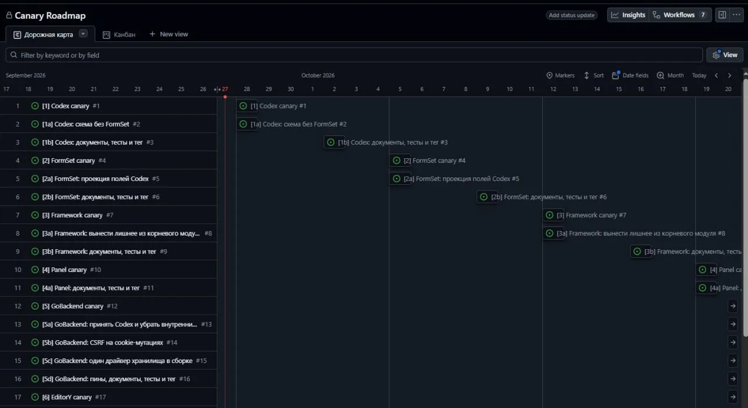Open '[4a] Panel: документы, тесты и тег' in the table
748x408 pixels.
pos(91,288)
